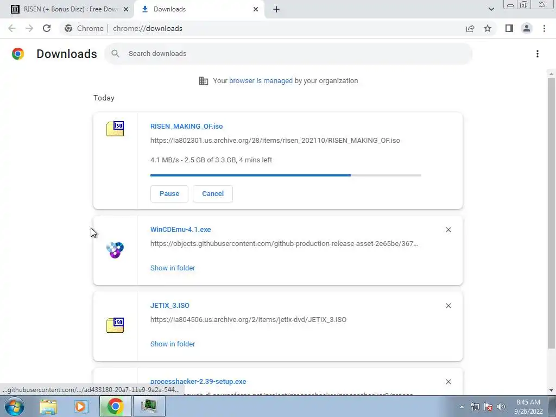The image size is (556, 417).
Task: Open Windows Explorer from the taskbar
Action: 48,406
